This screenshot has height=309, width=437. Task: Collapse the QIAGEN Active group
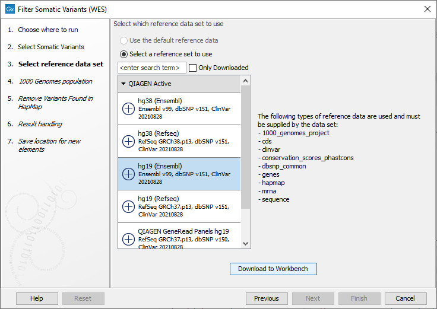[123, 84]
